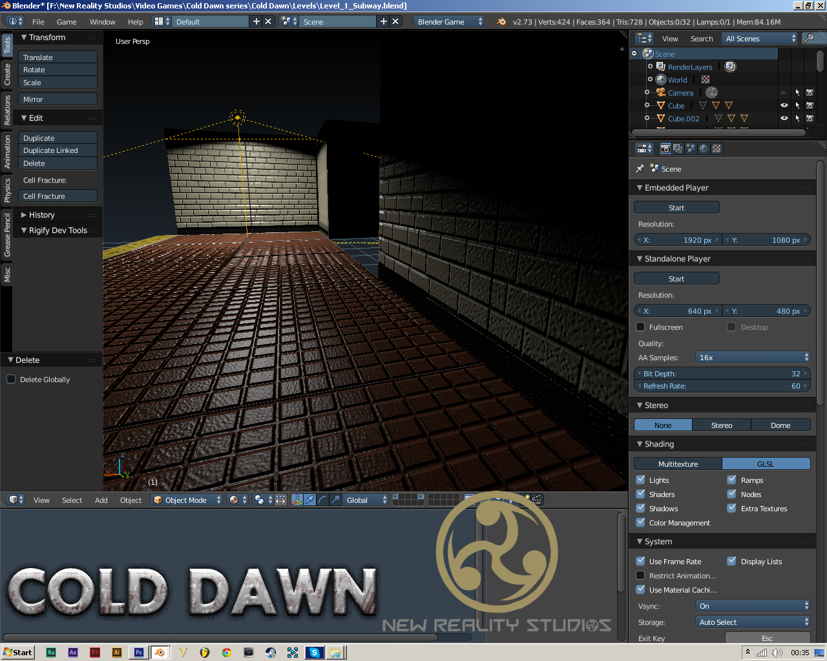Open Steam from the taskbar

[271, 653]
